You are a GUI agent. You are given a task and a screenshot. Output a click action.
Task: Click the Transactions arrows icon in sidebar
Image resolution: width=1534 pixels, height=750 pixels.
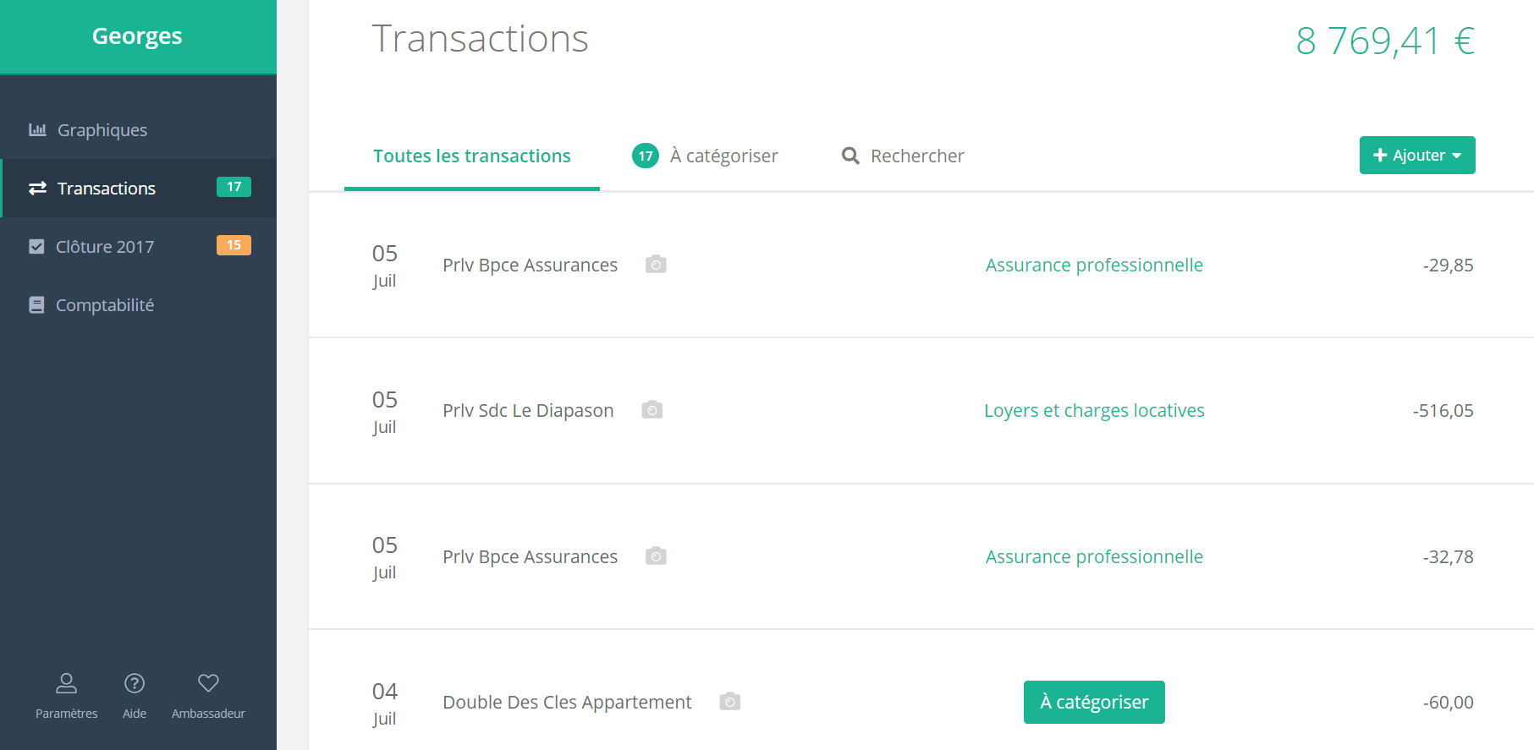pyautogui.click(x=37, y=188)
